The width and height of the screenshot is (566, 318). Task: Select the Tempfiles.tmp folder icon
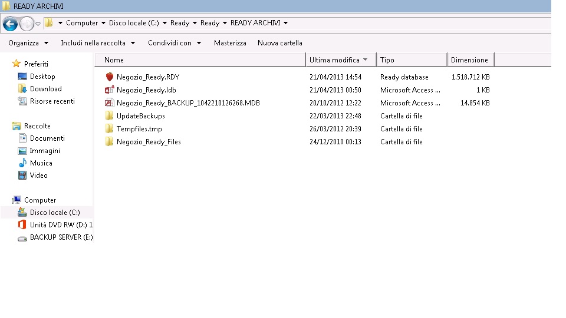coord(110,129)
